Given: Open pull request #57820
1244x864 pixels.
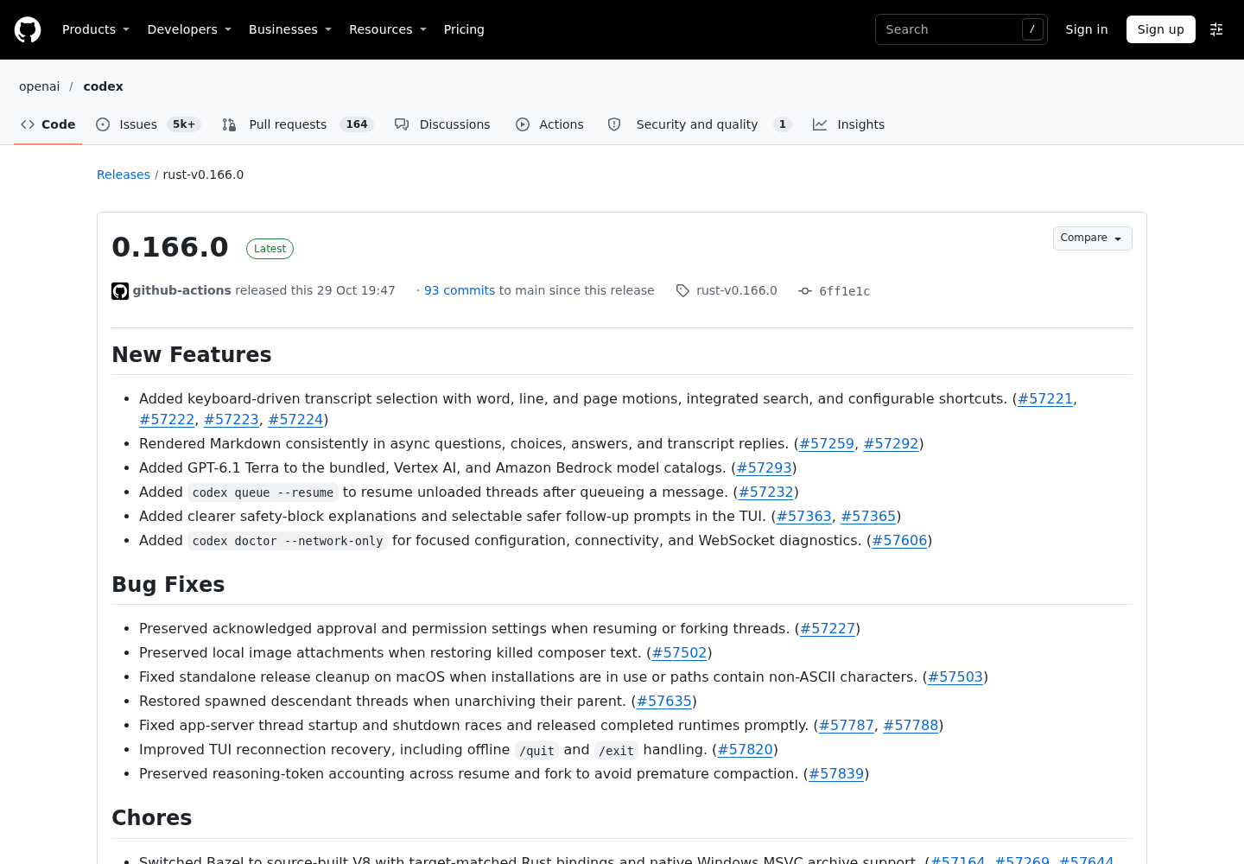Looking at the screenshot, I should pos(746,749).
